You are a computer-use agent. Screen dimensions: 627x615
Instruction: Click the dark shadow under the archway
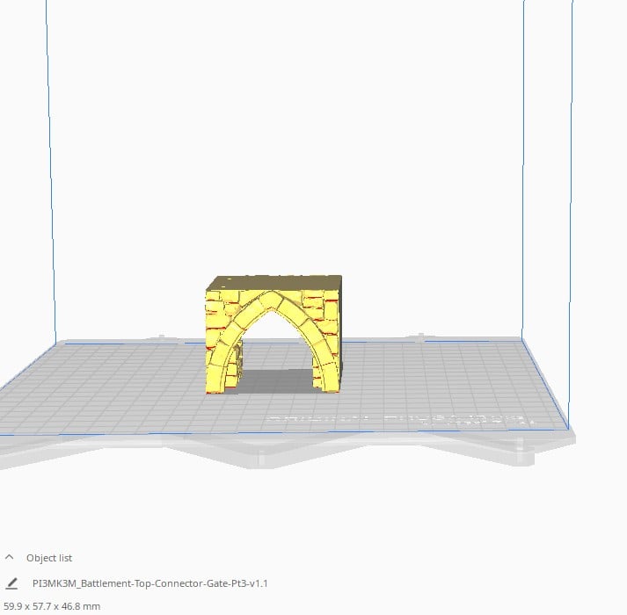click(x=276, y=380)
